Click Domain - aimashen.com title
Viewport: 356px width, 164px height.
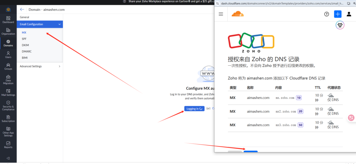[47, 9]
